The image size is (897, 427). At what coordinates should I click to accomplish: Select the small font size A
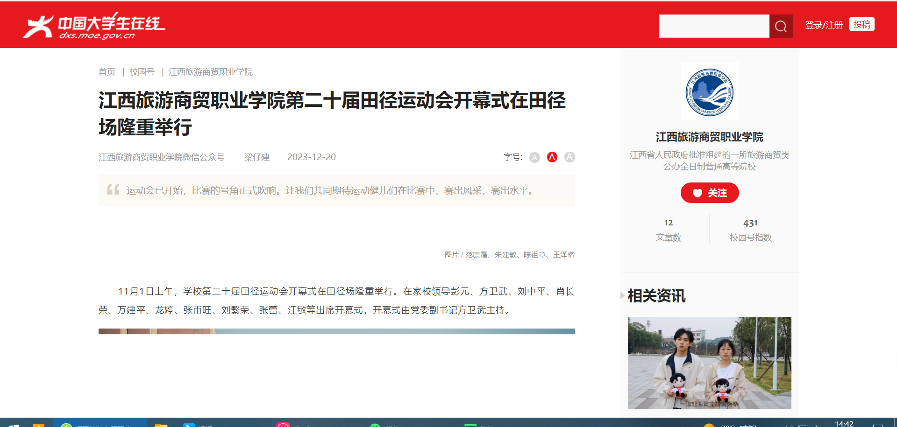(x=534, y=158)
